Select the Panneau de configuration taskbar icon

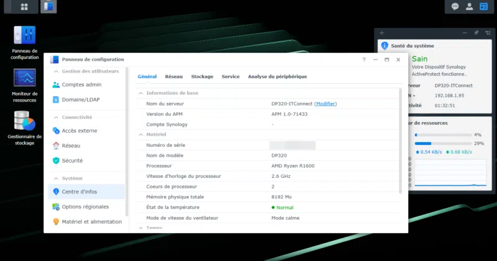pos(48,6)
